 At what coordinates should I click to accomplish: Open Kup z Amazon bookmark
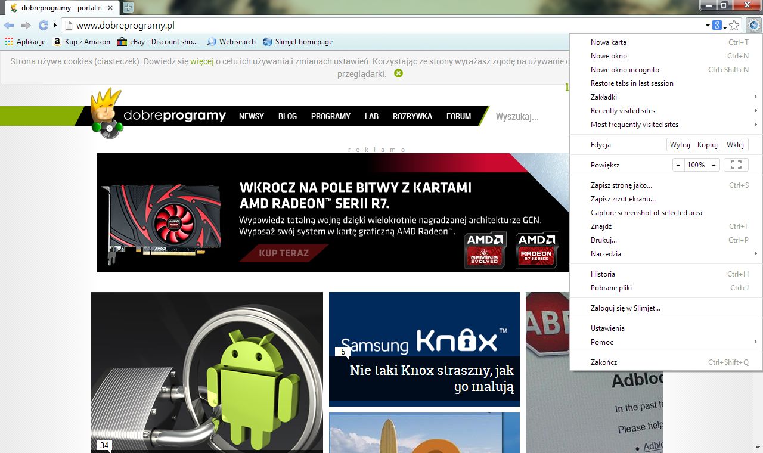point(82,42)
